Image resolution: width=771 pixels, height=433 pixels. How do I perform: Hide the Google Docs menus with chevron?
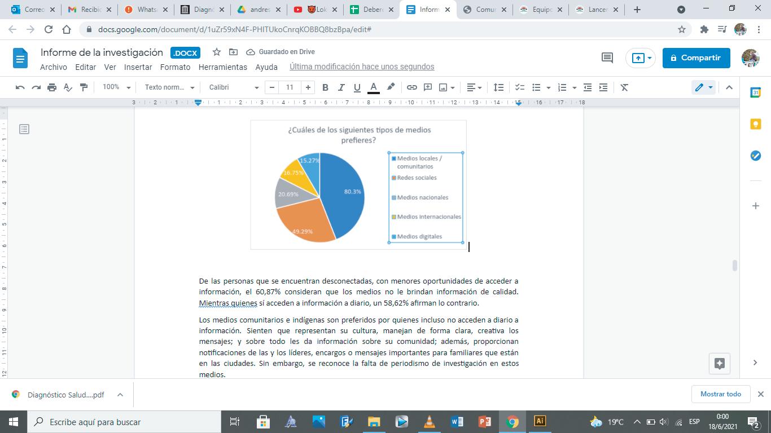(729, 87)
